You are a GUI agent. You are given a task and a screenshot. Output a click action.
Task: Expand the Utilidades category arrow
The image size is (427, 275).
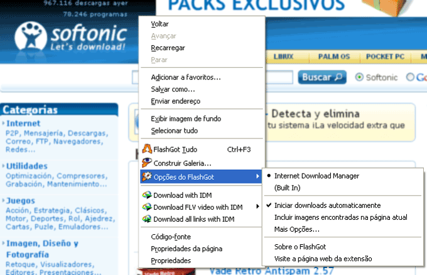click(3, 166)
